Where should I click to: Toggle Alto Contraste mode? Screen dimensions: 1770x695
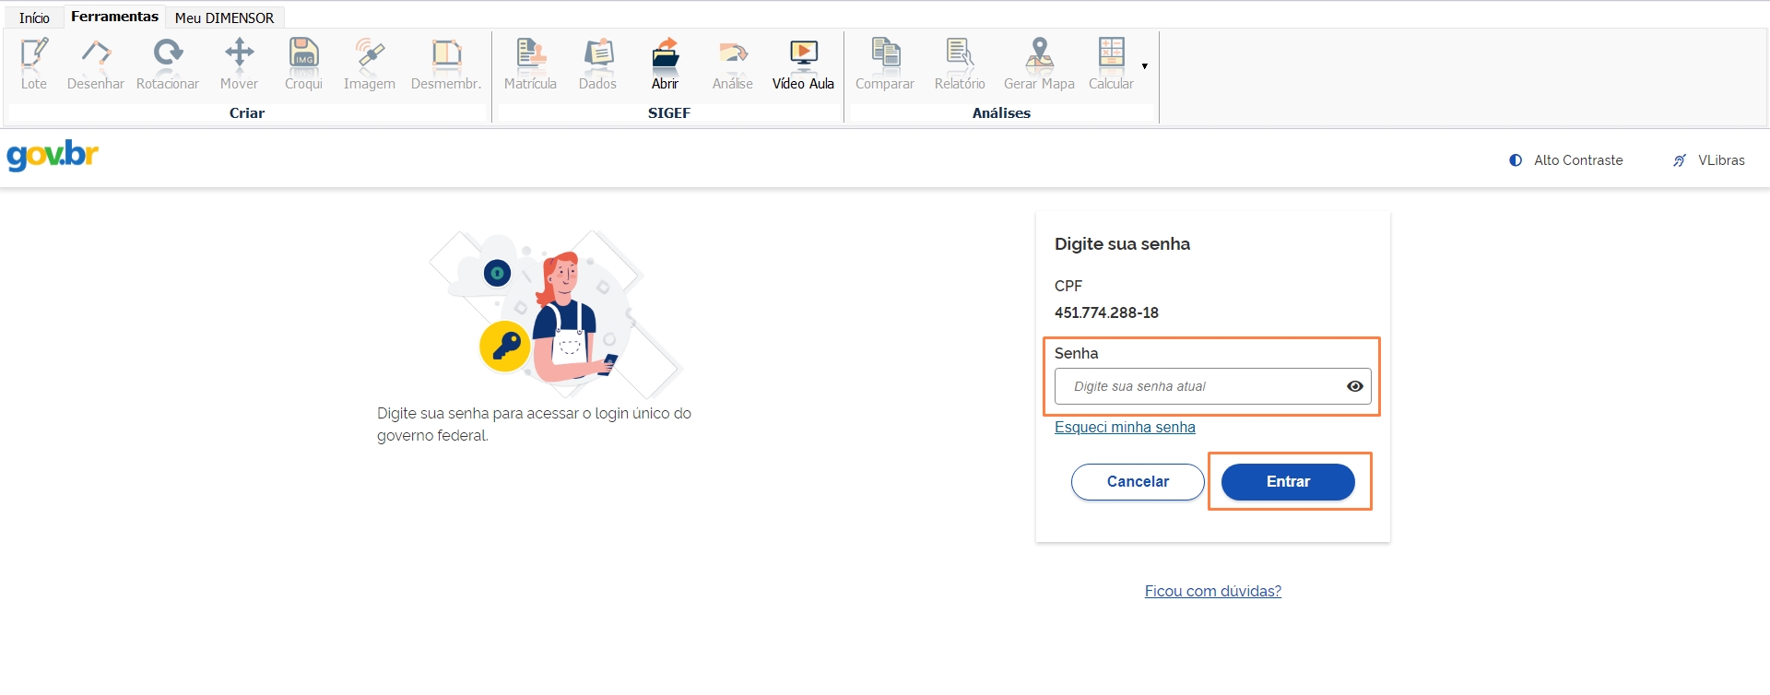pyautogui.click(x=1566, y=160)
